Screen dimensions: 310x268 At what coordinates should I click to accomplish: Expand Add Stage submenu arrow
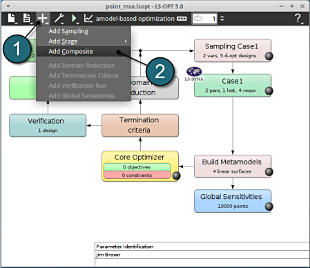click(x=126, y=41)
